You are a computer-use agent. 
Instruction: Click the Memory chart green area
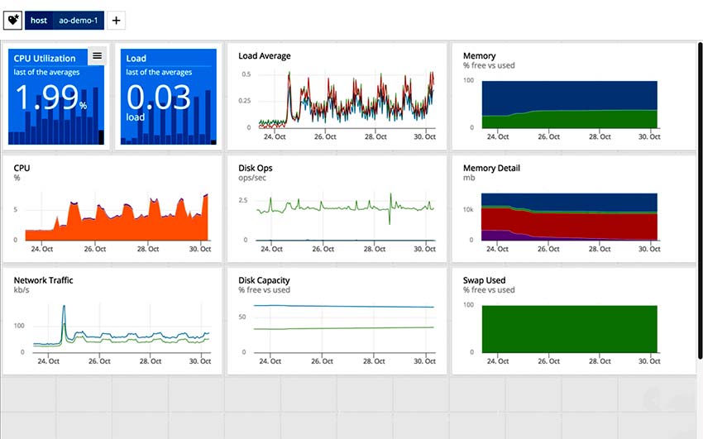point(579,120)
